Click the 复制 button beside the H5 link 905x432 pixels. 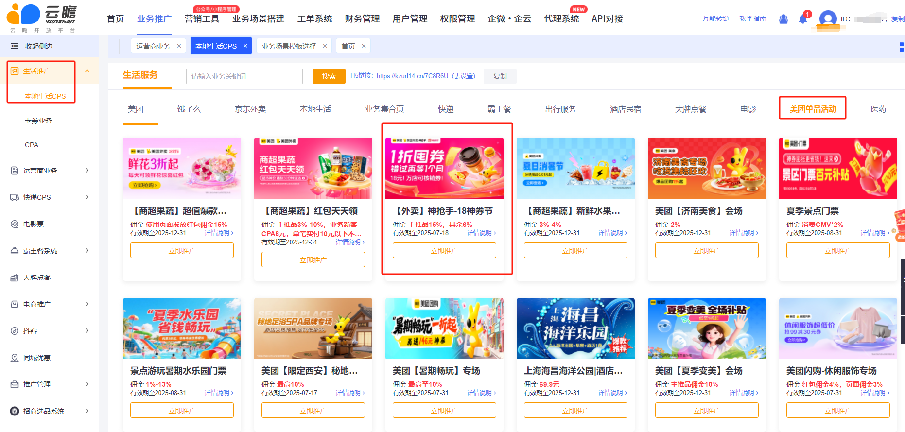tap(500, 76)
